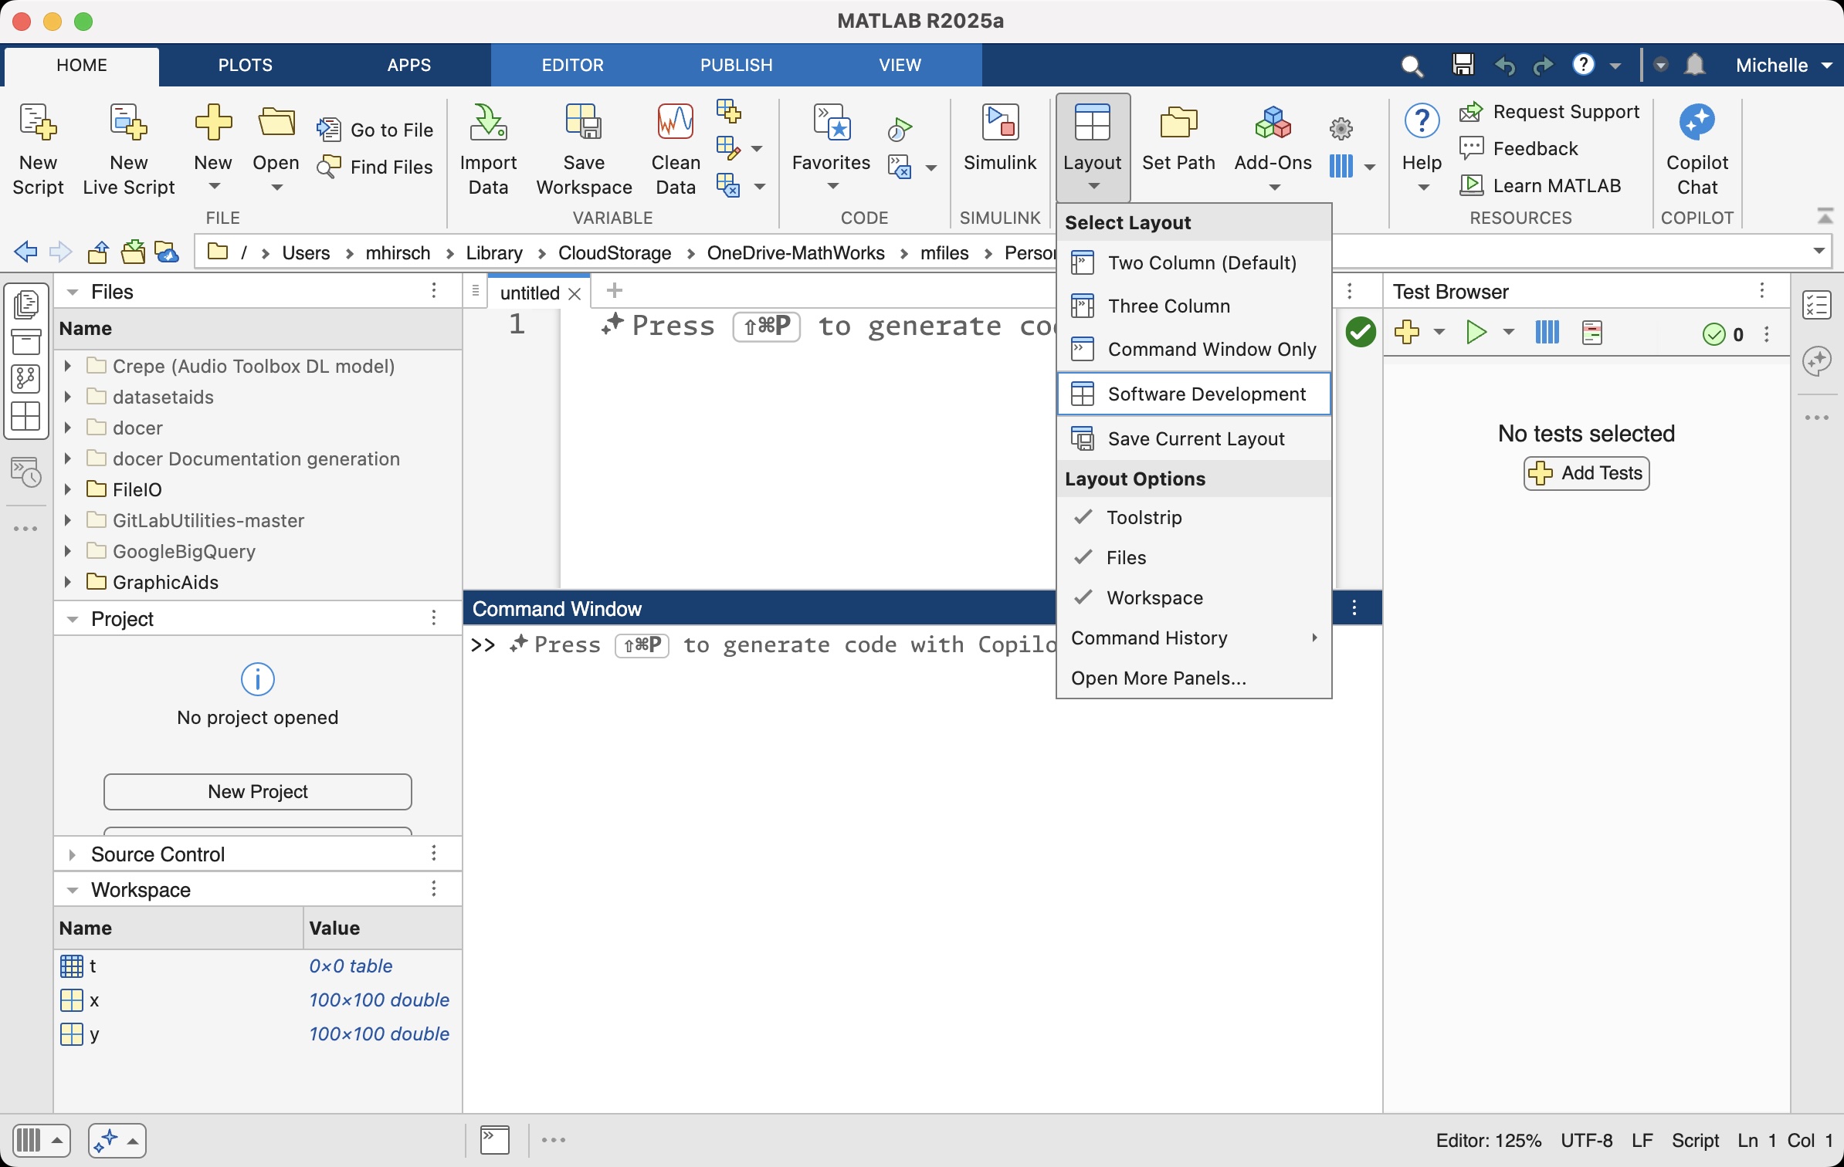Run tests with the green play icon
This screenshot has height=1167, width=1844.
click(x=1476, y=333)
